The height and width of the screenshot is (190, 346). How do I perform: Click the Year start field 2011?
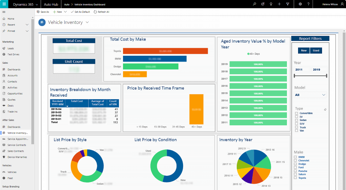[302, 69]
